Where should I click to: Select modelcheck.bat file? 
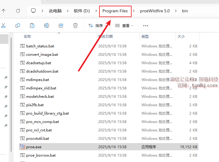click(109, 96)
